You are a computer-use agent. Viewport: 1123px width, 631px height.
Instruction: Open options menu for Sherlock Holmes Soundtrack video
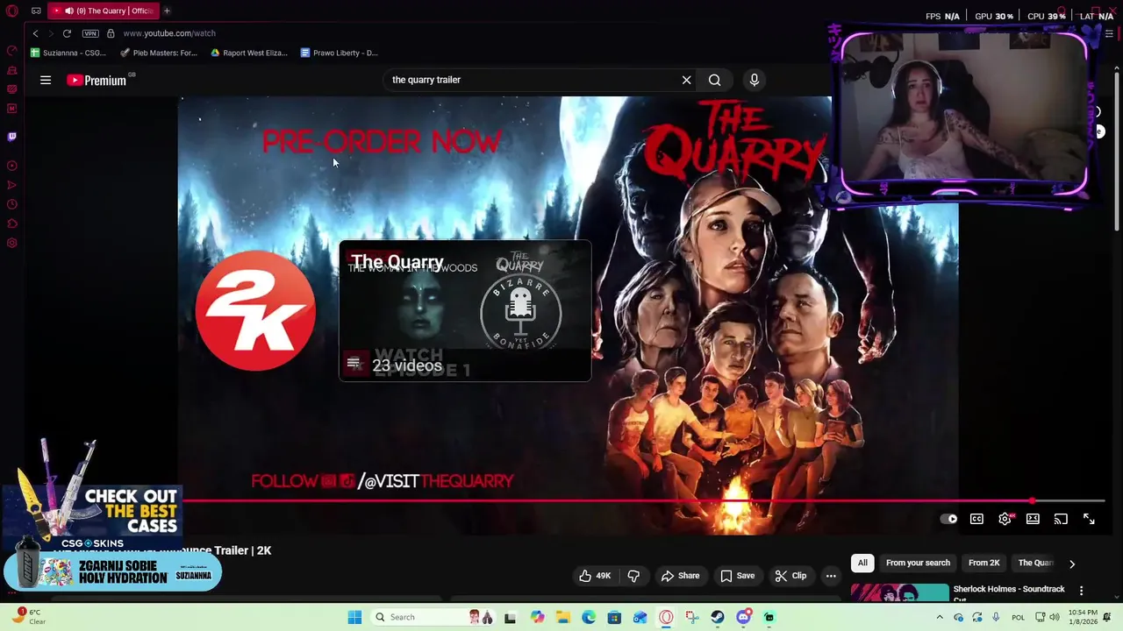pyautogui.click(x=1081, y=591)
